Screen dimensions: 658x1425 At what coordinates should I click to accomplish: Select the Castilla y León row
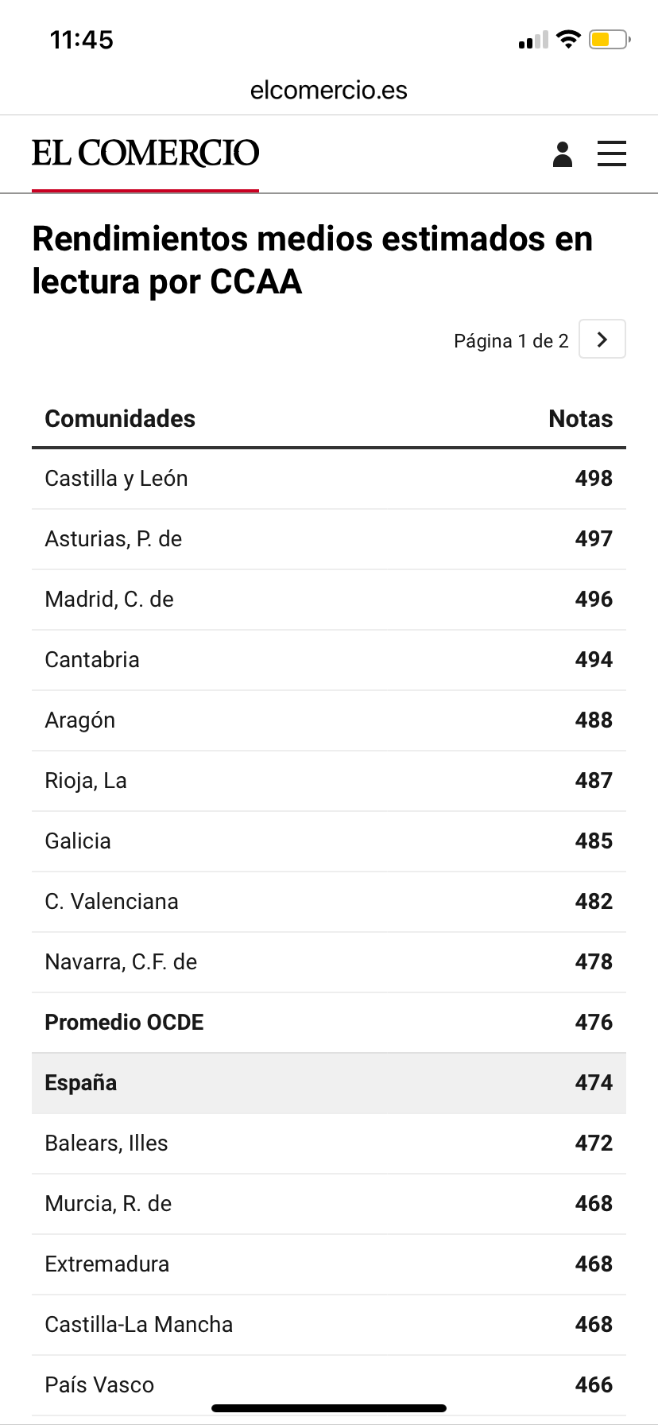click(329, 479)
